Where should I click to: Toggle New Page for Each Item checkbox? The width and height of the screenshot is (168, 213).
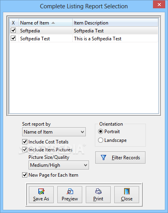point(25,175)
